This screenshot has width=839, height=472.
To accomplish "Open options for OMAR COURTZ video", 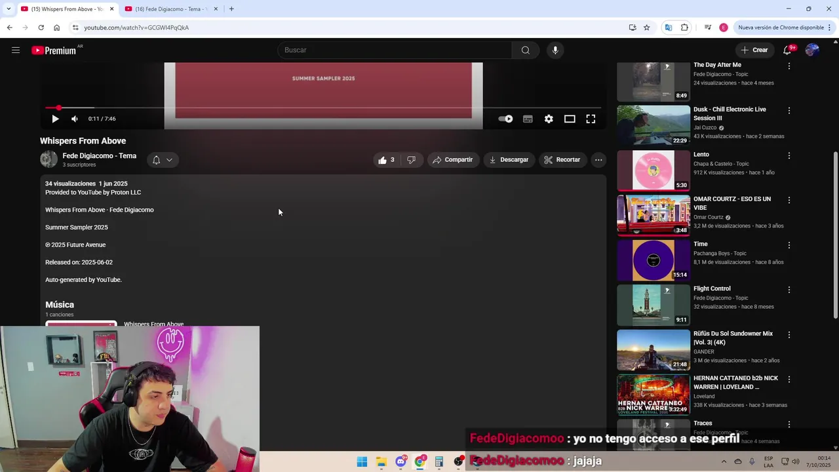I will click(x=789, y=200).
